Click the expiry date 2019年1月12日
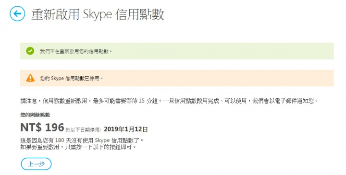 (x=126, y=129)
